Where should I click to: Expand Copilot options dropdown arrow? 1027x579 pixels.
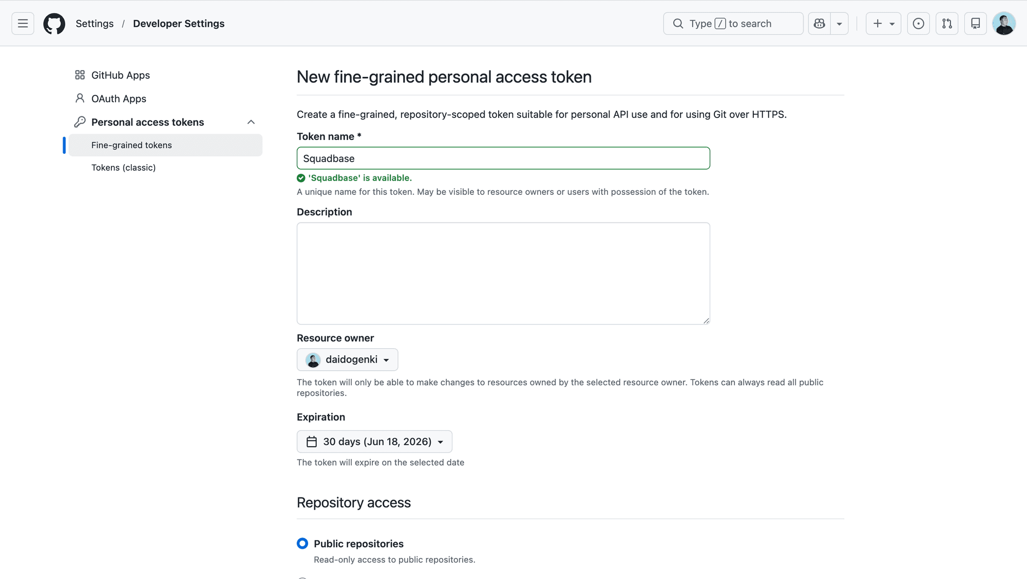(x=840, y=24)
